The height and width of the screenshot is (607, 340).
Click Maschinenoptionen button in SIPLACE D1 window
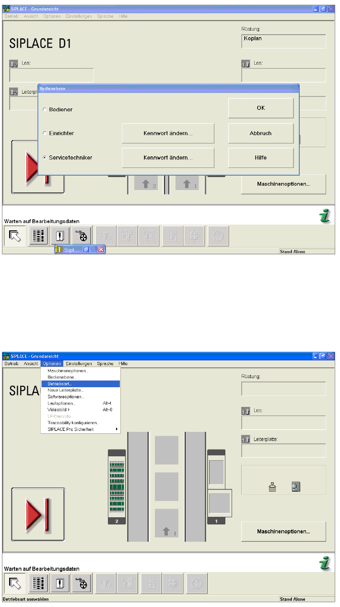coord(283,183)
